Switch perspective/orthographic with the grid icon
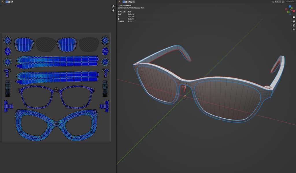The width and height of the screenshot is (296, 173). [x=293, y=29]
